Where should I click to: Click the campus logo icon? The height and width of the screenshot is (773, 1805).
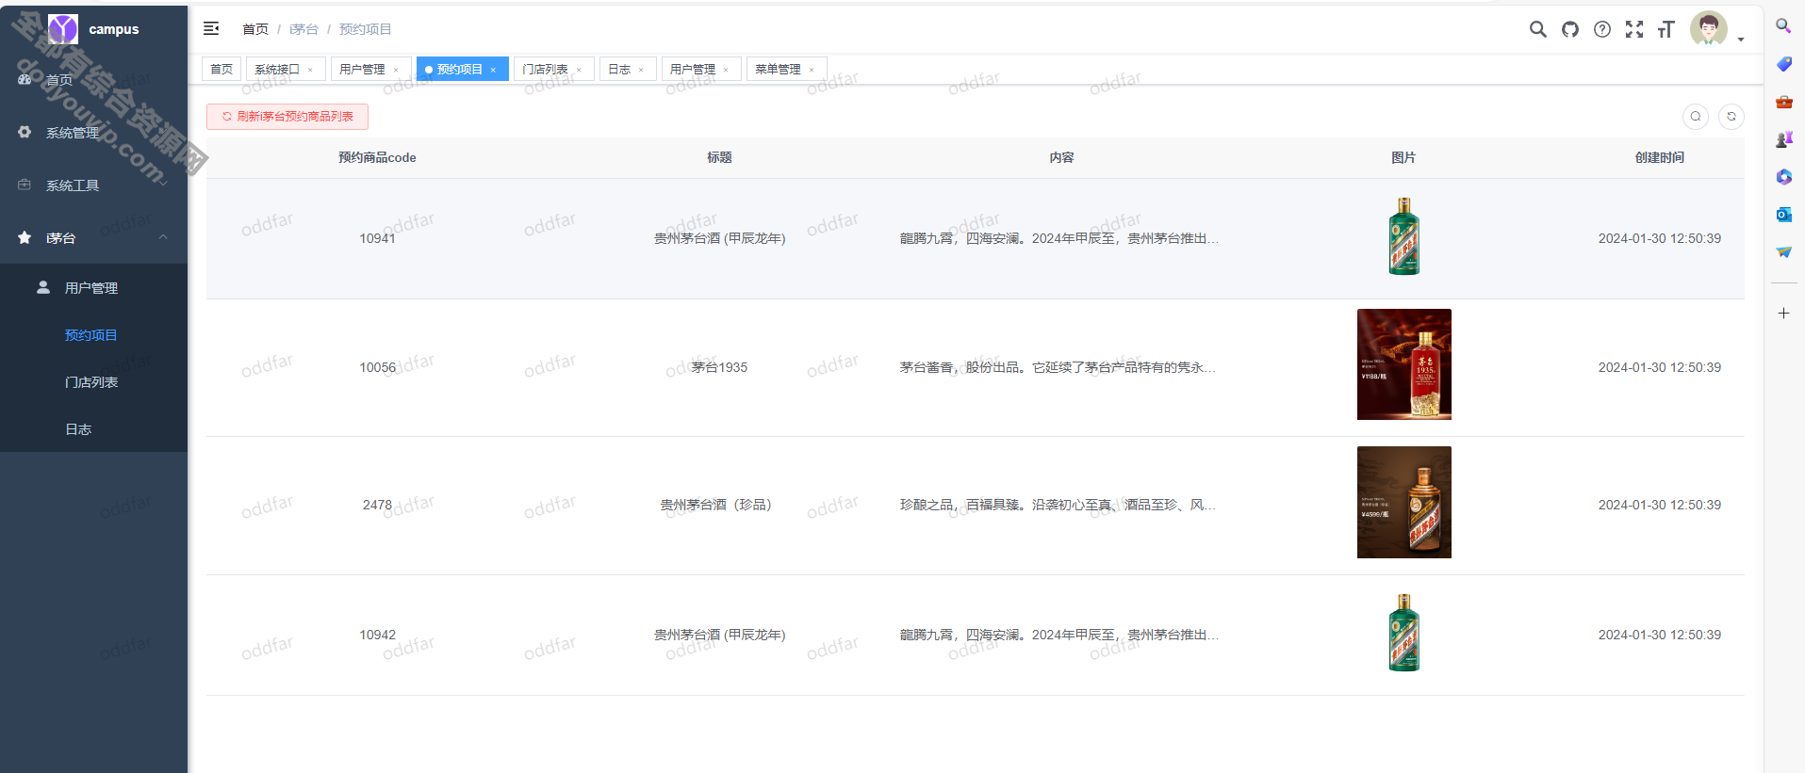pos(63,29)
